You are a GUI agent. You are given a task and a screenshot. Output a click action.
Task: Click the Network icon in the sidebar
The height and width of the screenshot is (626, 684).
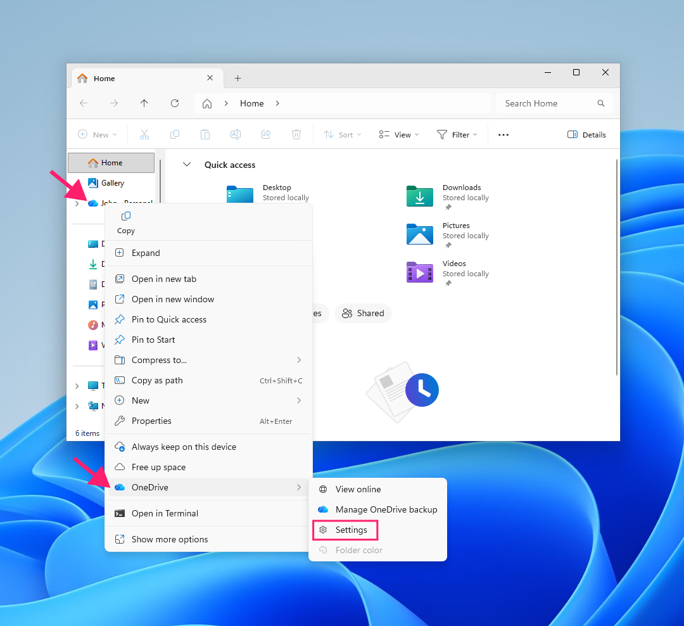click(x=93, y=406)
